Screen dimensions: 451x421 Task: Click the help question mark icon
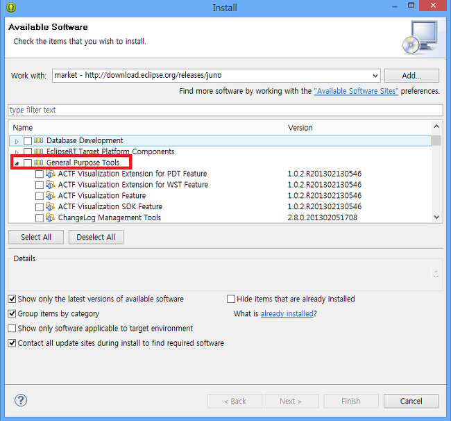pyautogui.click(x=21, y=400)
